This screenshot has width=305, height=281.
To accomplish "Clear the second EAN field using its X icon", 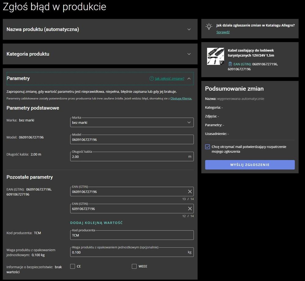I will (190, 208).
